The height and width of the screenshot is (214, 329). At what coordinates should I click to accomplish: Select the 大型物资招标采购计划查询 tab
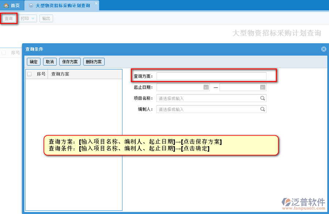[62, 5]
